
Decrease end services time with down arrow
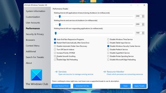coord(143,25)
